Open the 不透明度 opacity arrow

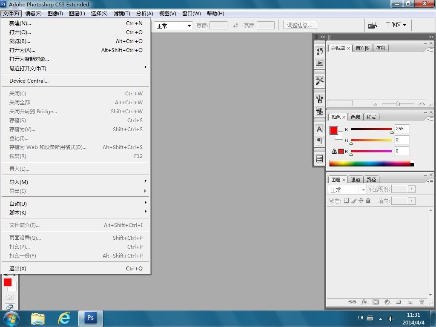point(412,189)
